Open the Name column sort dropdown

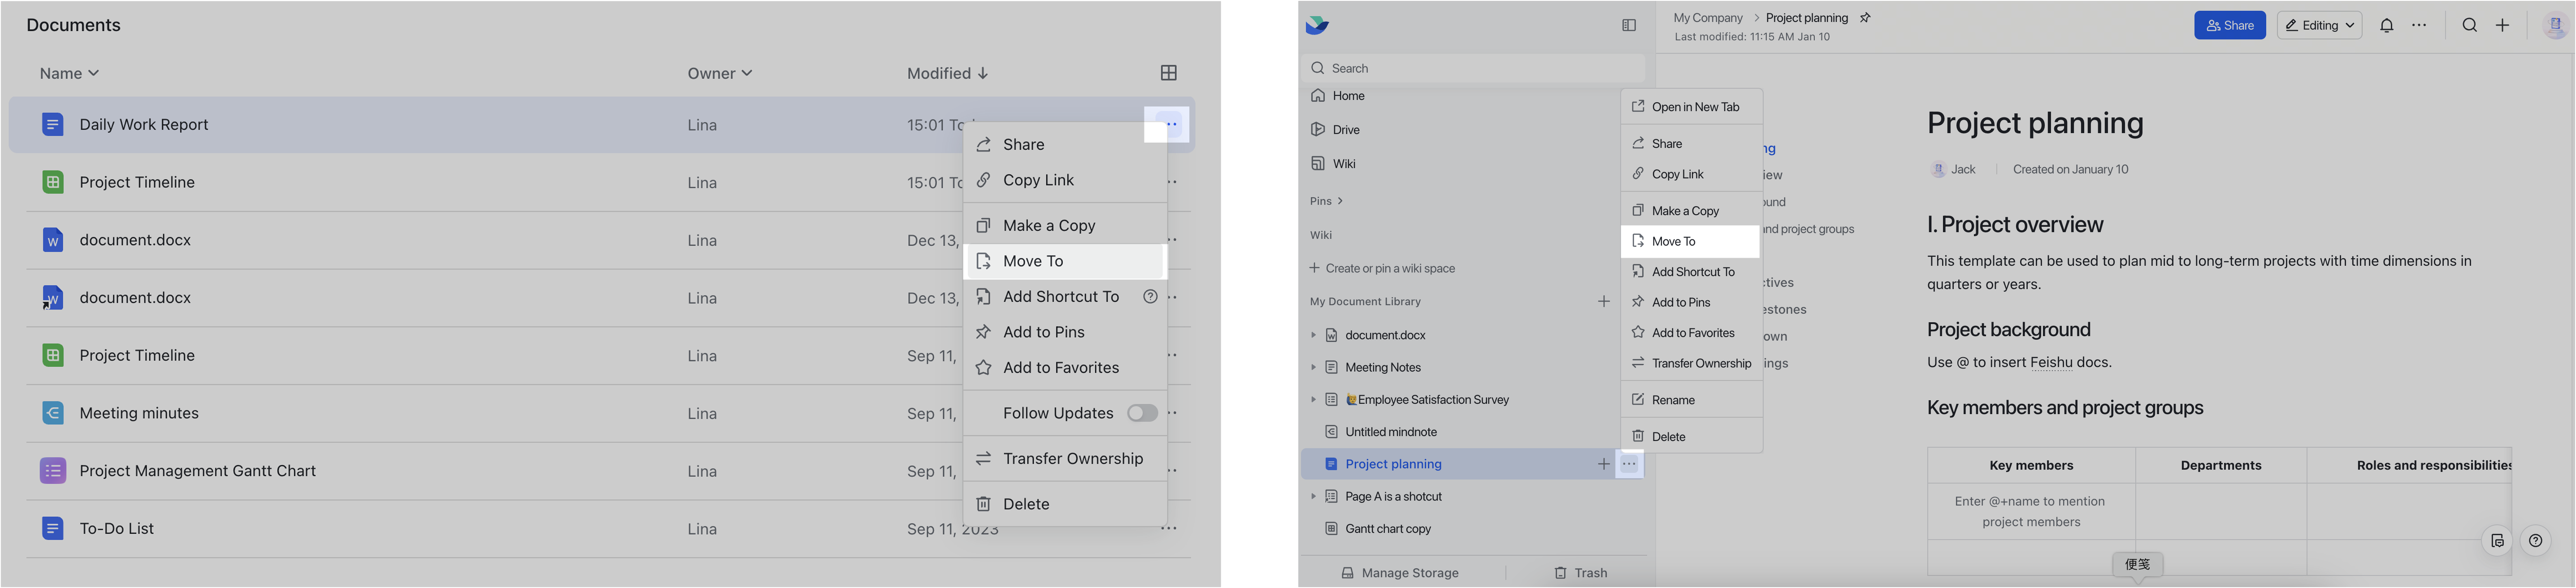point(70,73)
